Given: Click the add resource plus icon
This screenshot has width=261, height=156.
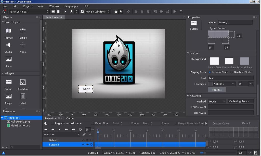Looking at the screenshot, I should (x=3, y=147).
